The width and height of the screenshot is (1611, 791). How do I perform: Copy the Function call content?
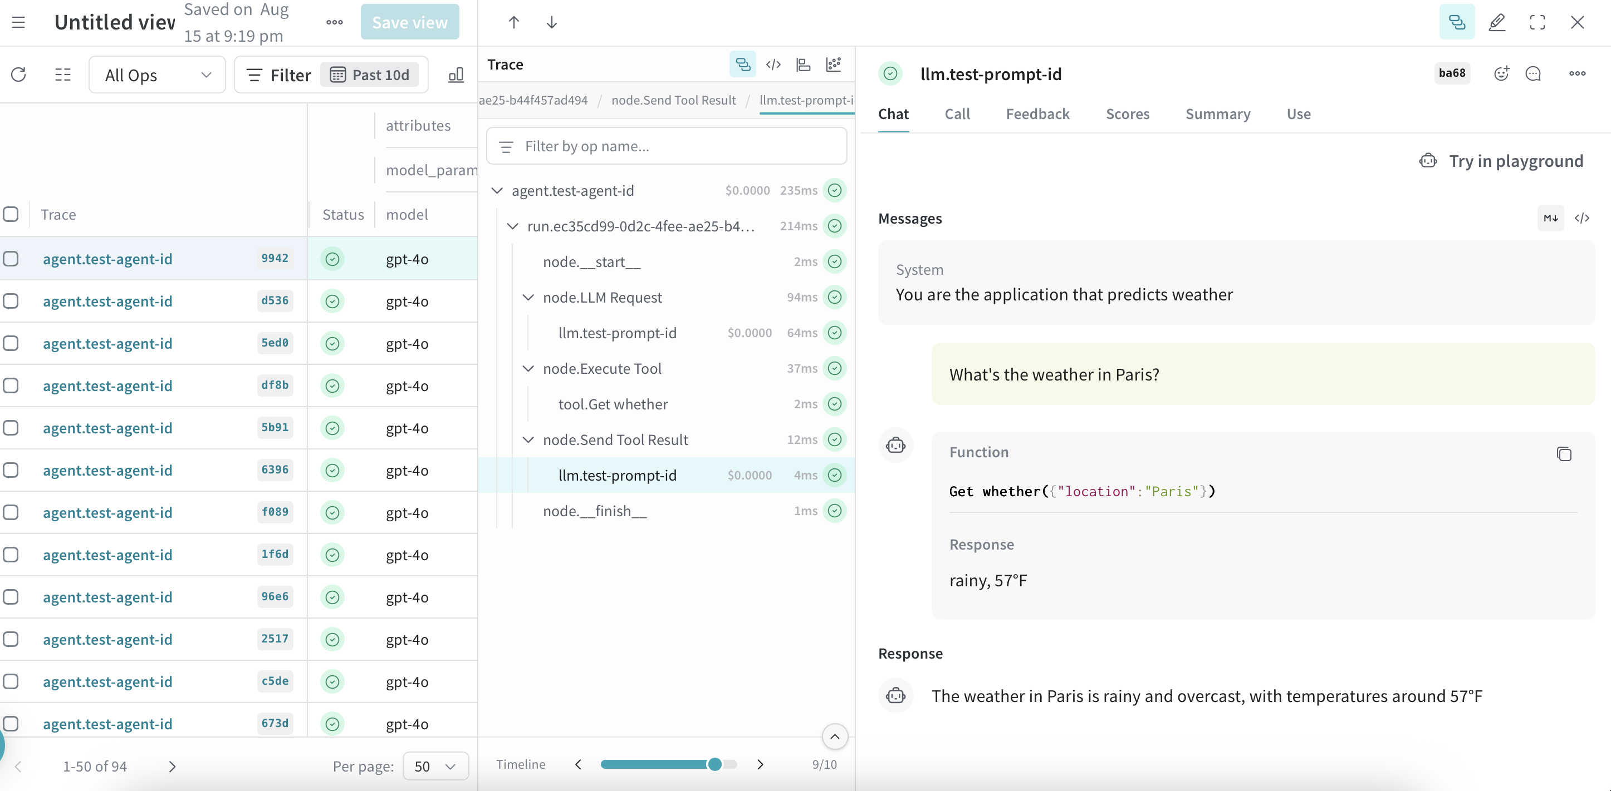coord(1564,453)
